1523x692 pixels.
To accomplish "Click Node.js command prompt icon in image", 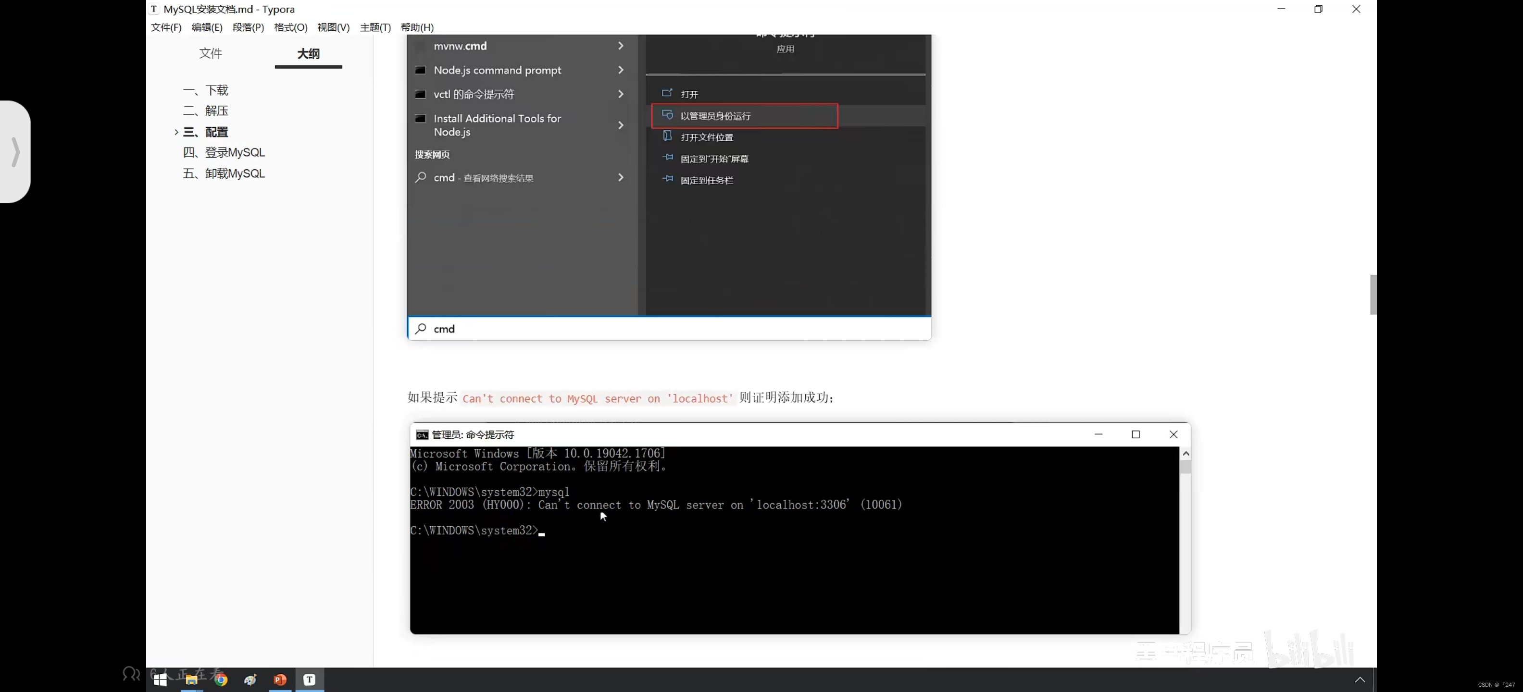I will click(420, 70).
